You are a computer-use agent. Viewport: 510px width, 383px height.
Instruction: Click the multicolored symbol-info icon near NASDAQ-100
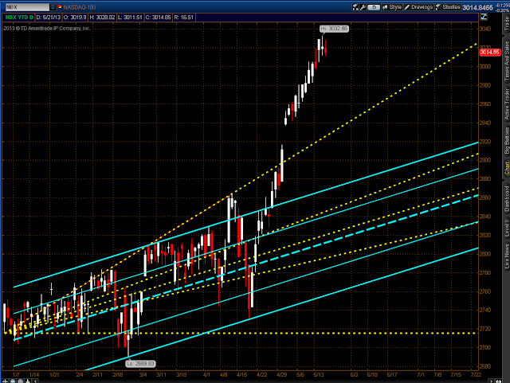click(x=60, y=7)
